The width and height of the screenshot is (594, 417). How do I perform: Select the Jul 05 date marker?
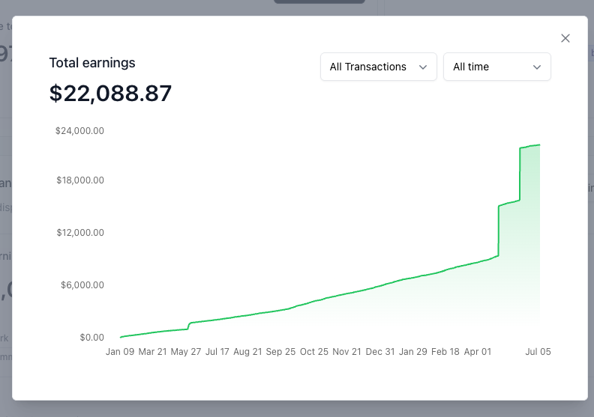point(538,352)
